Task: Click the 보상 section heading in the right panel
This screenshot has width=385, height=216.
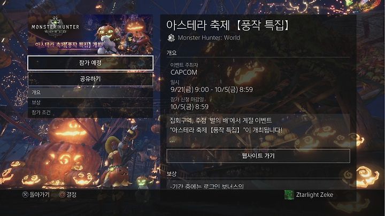Action: click(x=172, y=174)
